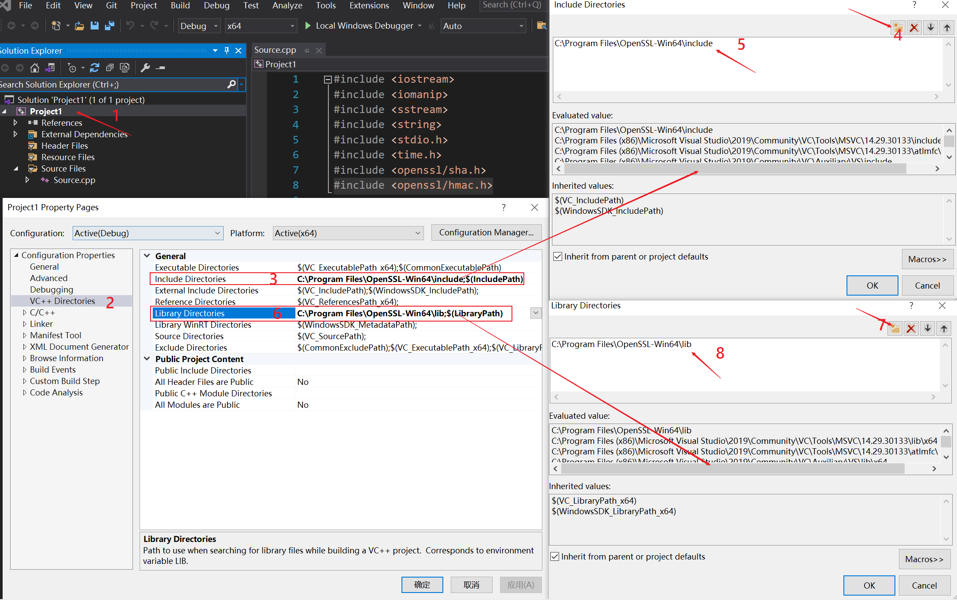The width and height of the screenshot is (957, 600).
Task: Click the Search (Ctrl+Q) box
Action: click(512, 5)
